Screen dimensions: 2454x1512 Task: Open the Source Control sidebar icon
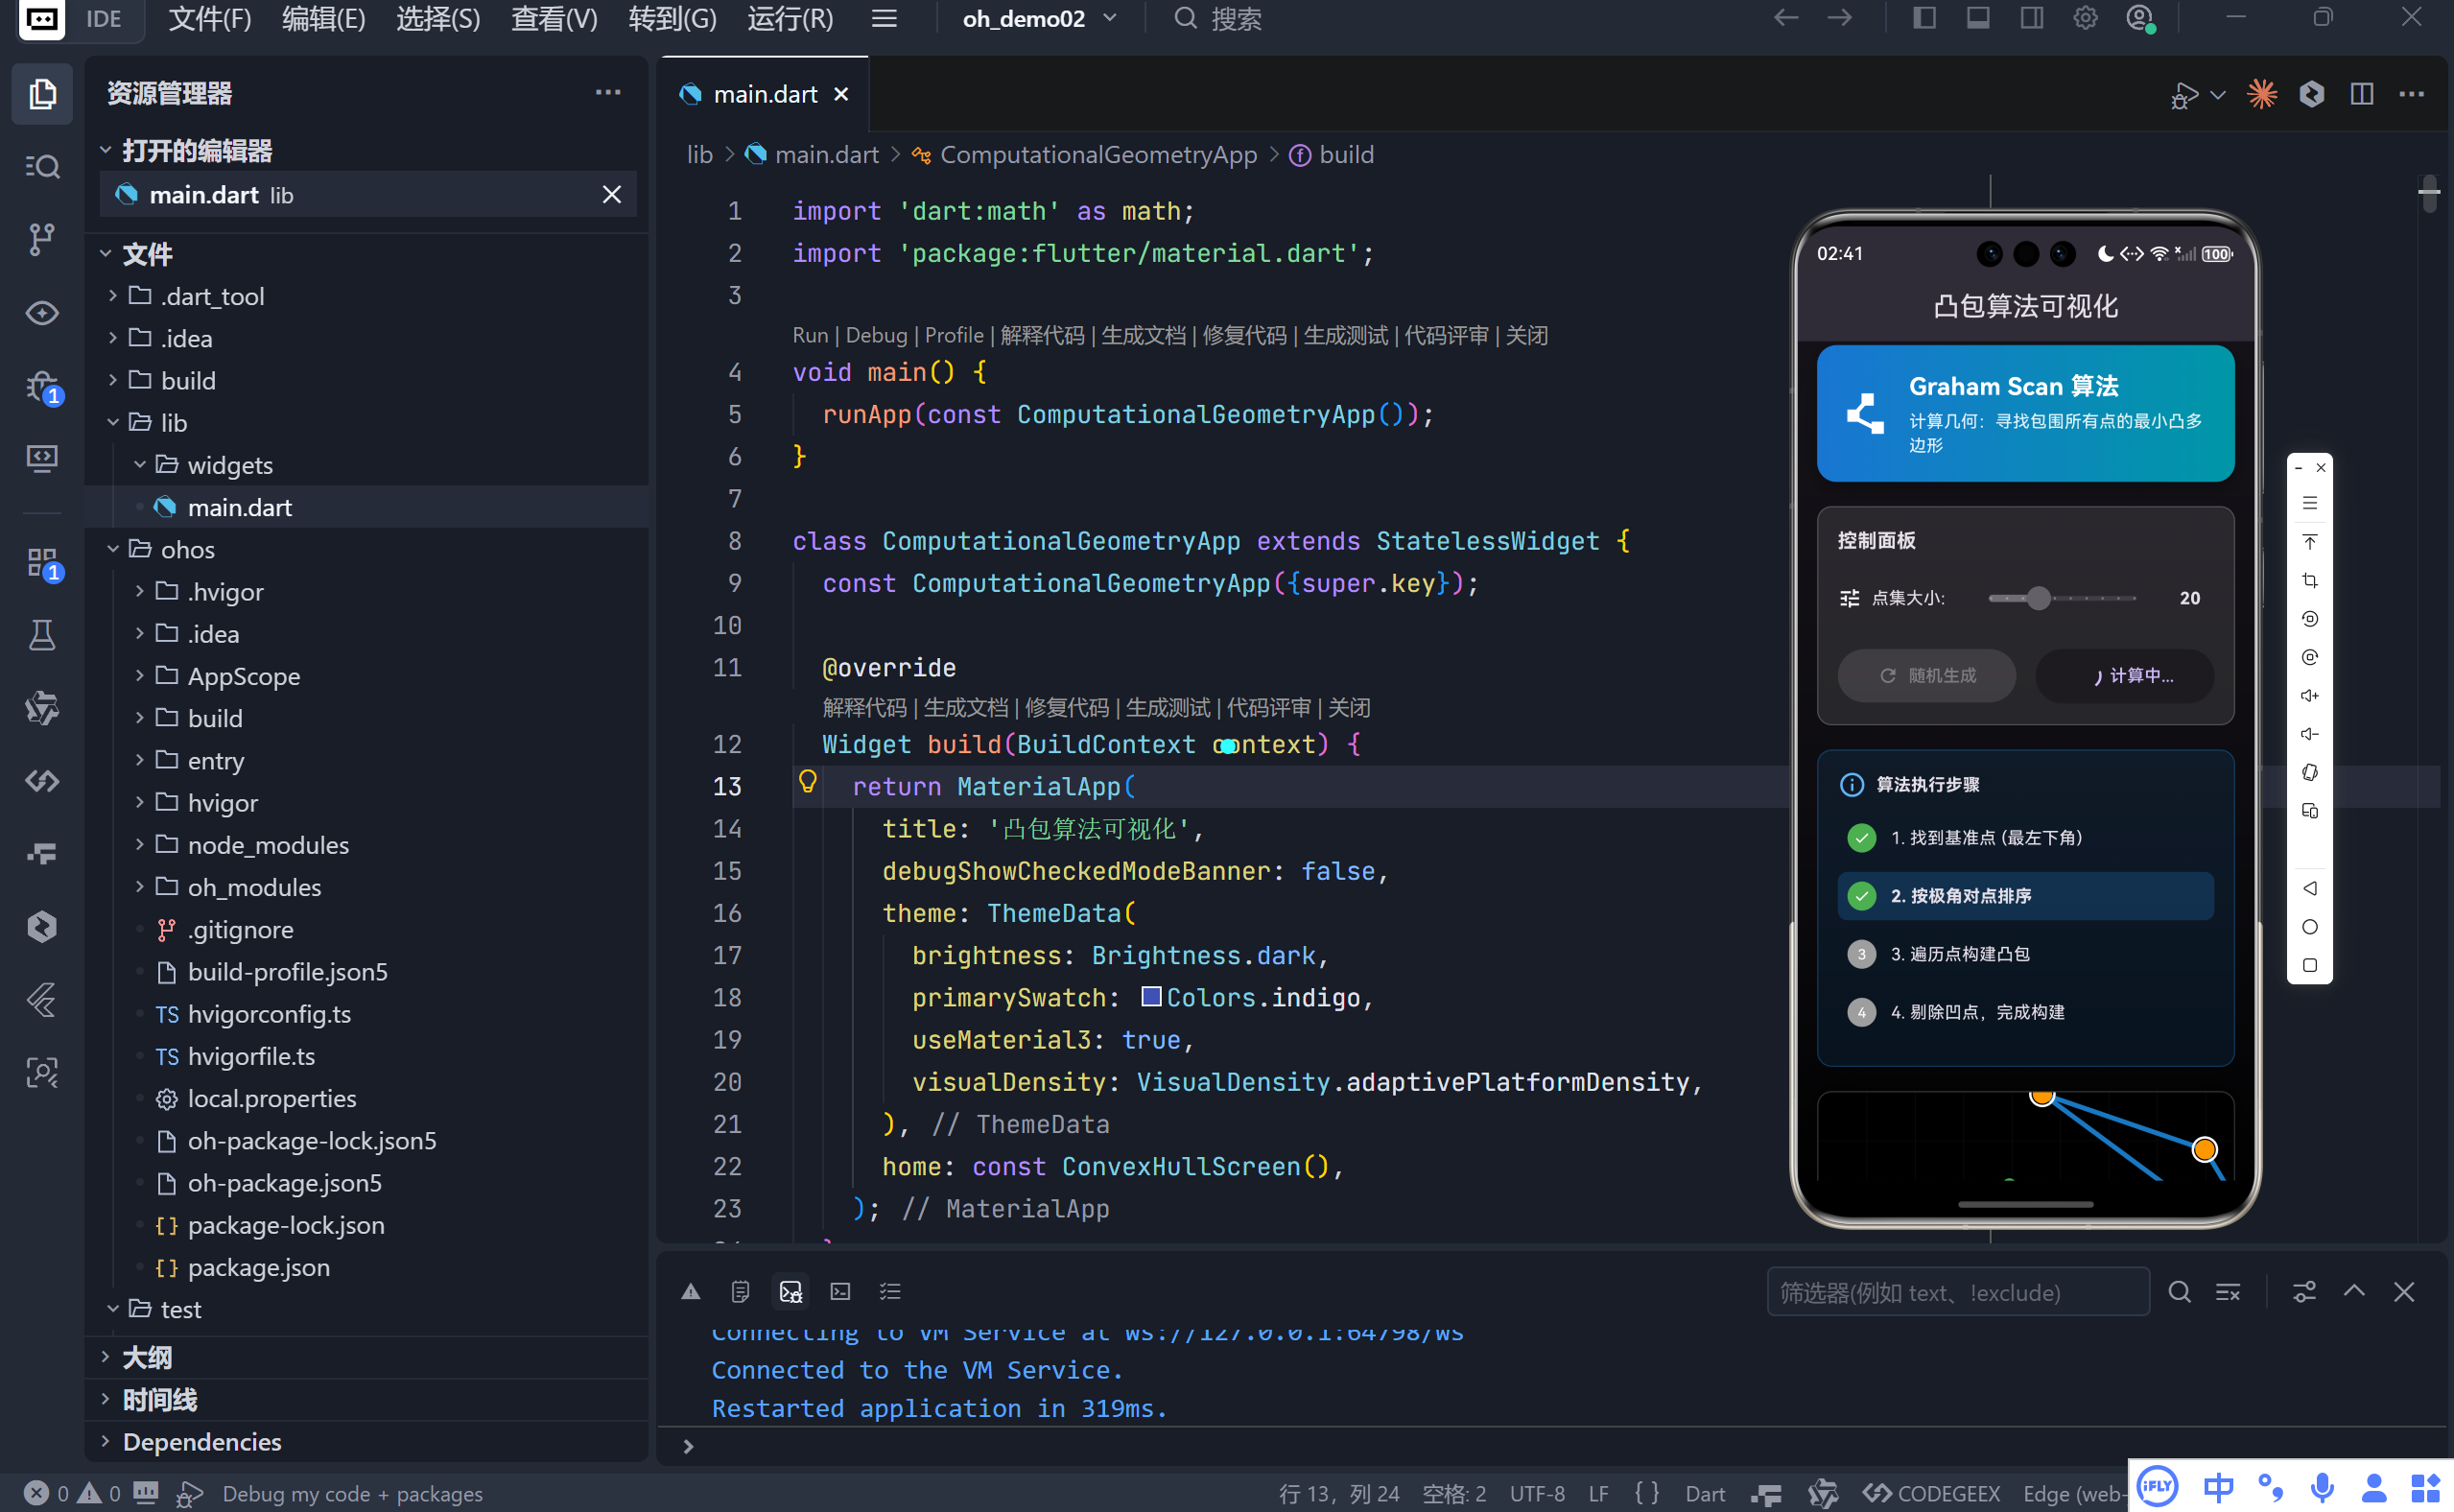click(x=41, y=238)
